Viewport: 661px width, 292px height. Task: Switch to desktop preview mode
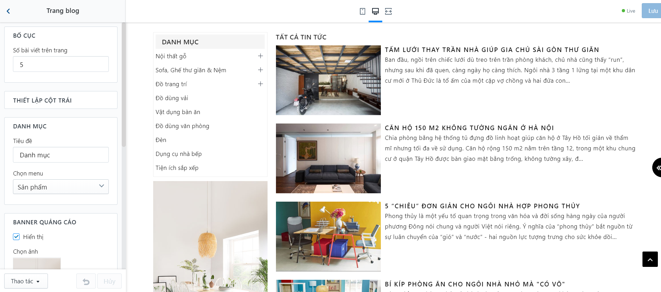click(375, 11)
